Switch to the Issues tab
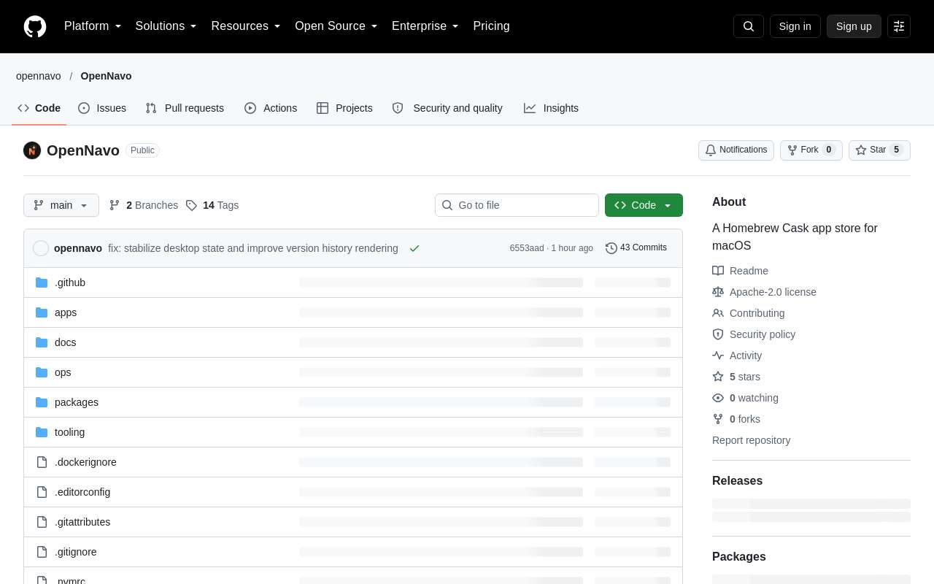 coord(102,108)
